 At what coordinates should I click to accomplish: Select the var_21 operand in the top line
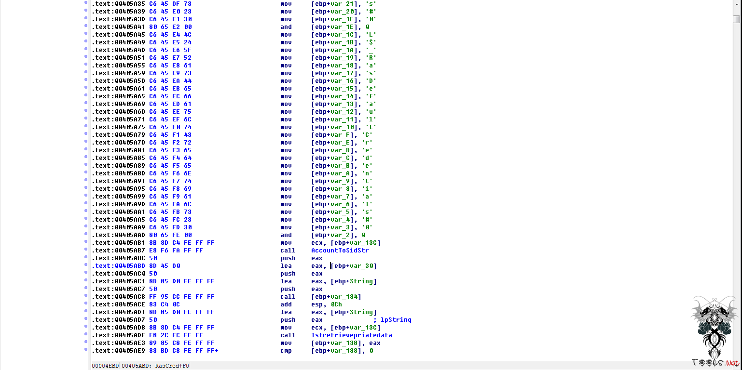tap(345, 4)
